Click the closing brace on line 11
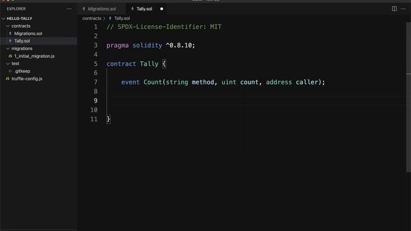Screen dimensions: 411x231 [109, 119]
